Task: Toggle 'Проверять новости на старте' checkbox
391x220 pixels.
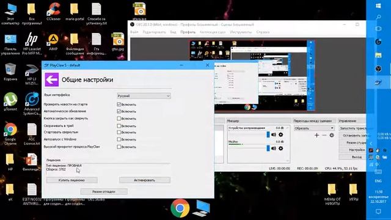Action: pyautogui.click(x=119, y=105)
